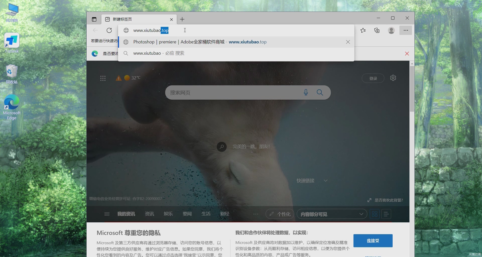Select the 要闻 tab
This screenshot has width=482, height=257.
pyautogui.click(x=187, y=214)
